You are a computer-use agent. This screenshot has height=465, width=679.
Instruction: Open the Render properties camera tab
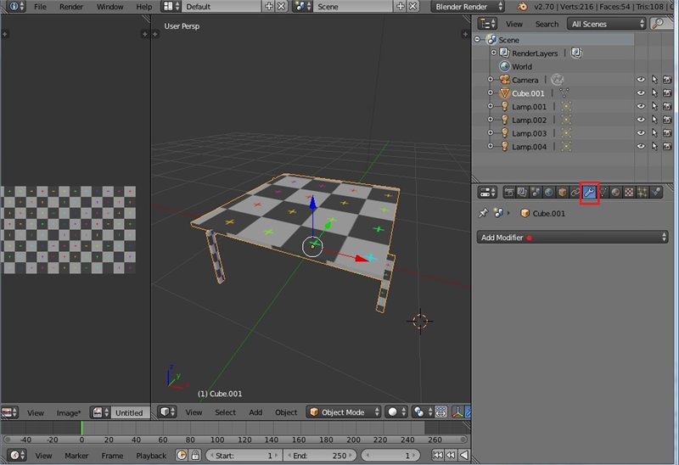(x=509, y=193)
